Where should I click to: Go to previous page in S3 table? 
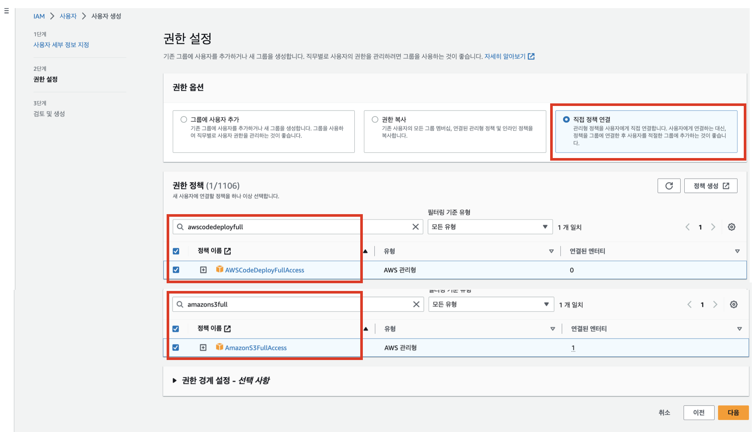pos(689,305)
